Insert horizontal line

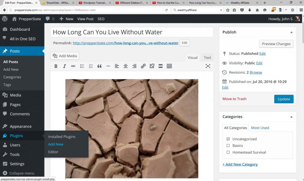[x=108, y=66]
